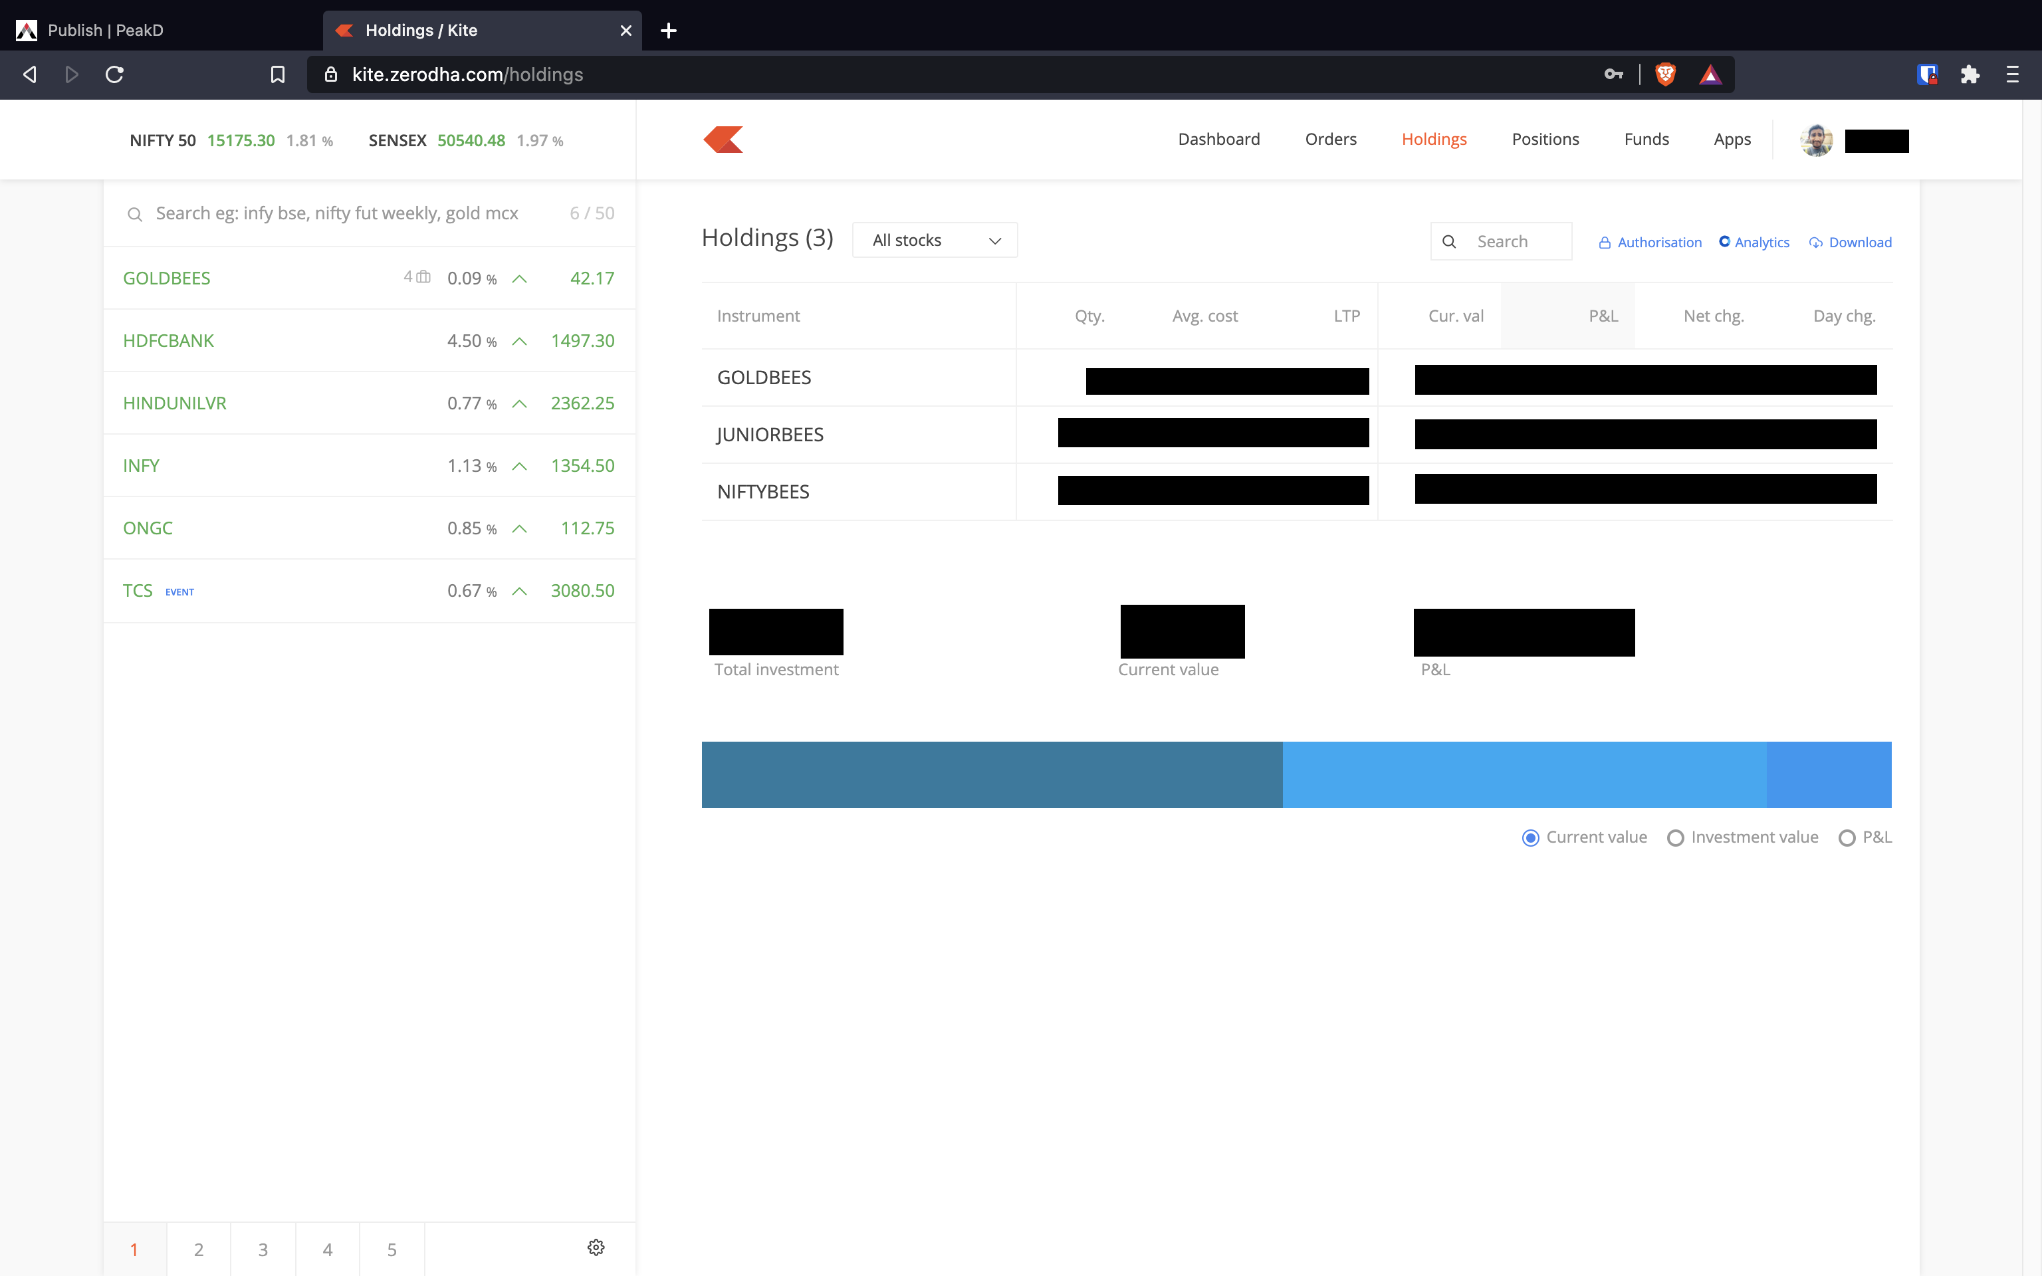Select the Current value radio button
2042x1276 pixels.
coord(1530,837)
